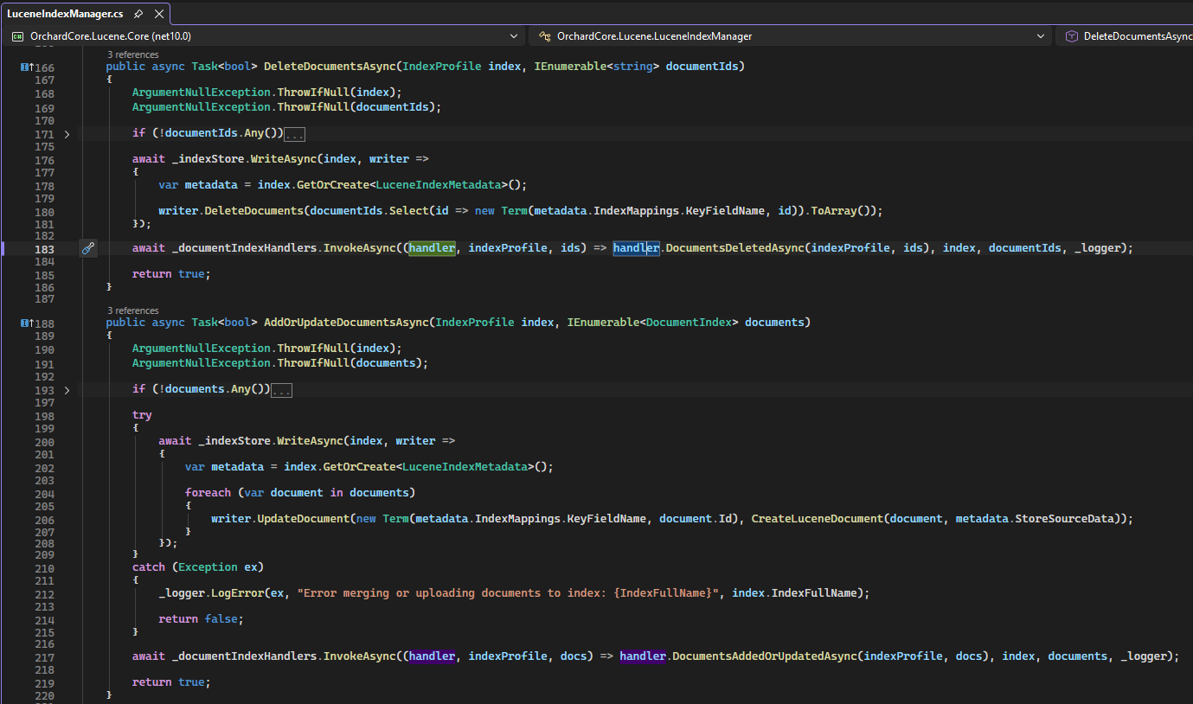
Task: Click the green-highlighted handler parameter on line 183
Action: tap(432, 248)
